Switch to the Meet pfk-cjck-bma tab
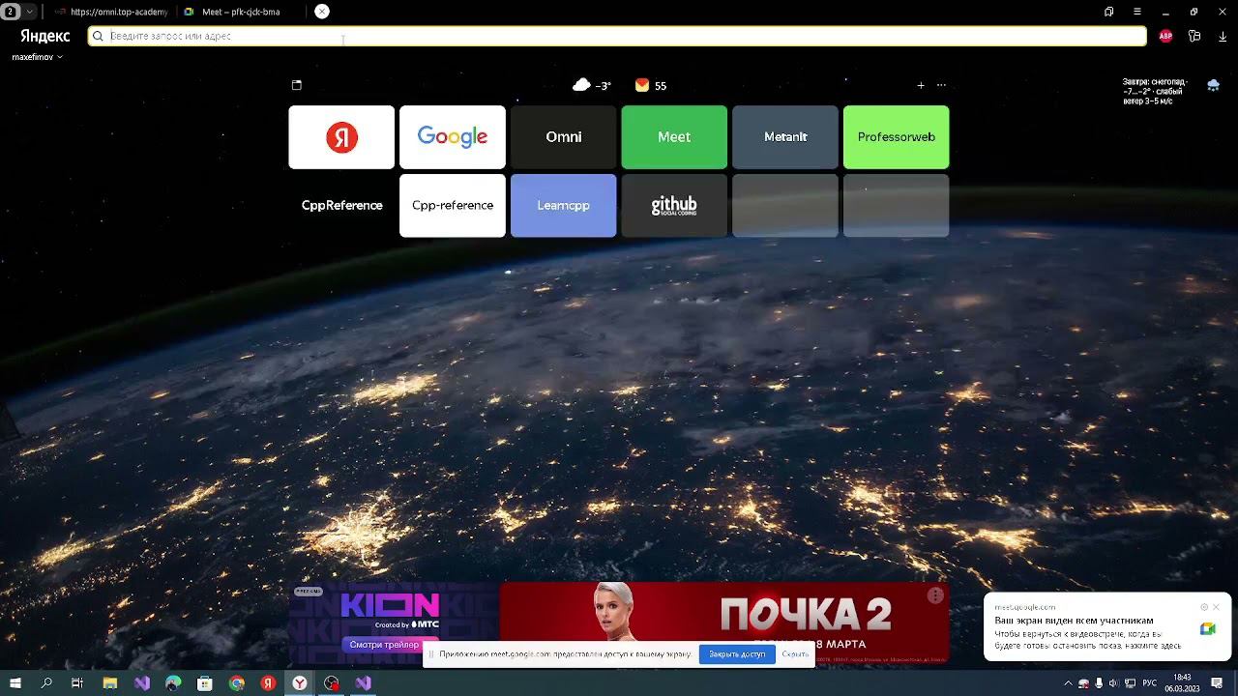 233,12
